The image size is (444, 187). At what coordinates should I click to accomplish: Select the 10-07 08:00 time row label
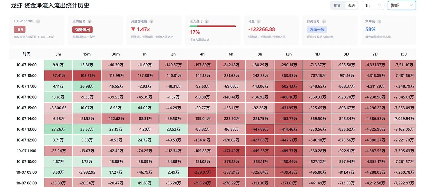point(27,183)
